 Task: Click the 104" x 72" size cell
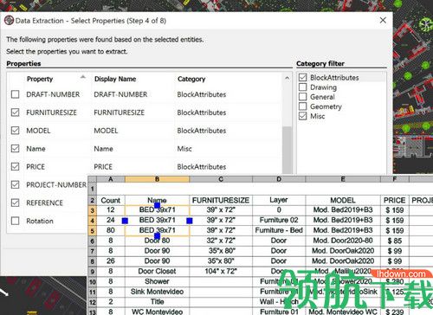[x=221, y=271]
